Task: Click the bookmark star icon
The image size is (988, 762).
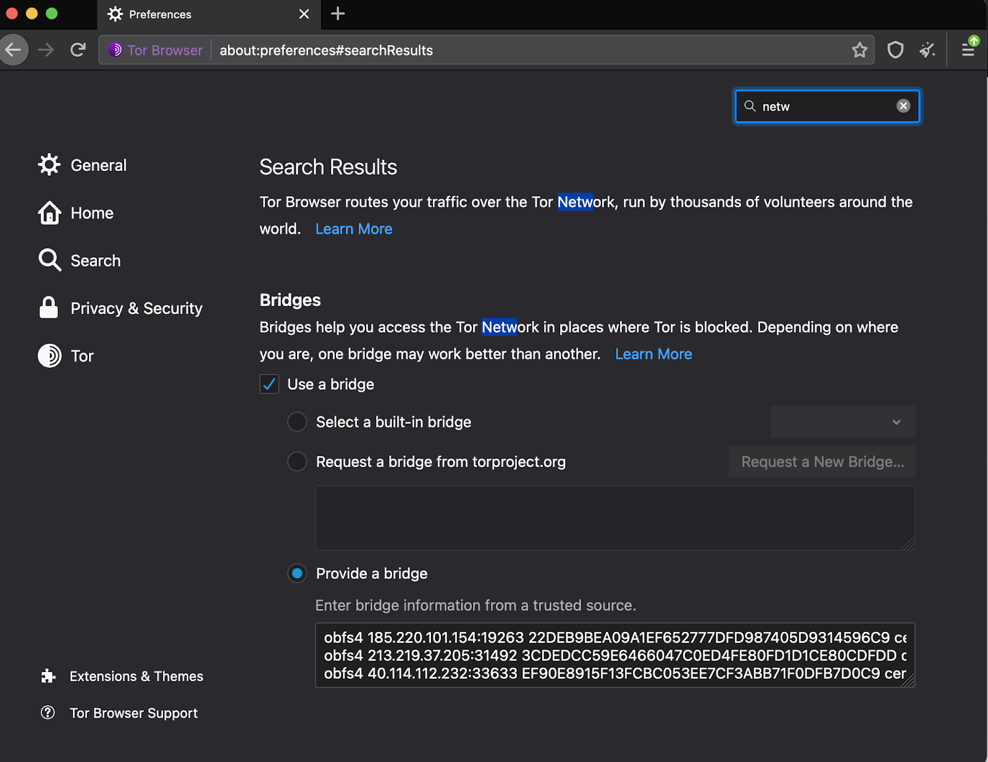Action: click(860, 50)
